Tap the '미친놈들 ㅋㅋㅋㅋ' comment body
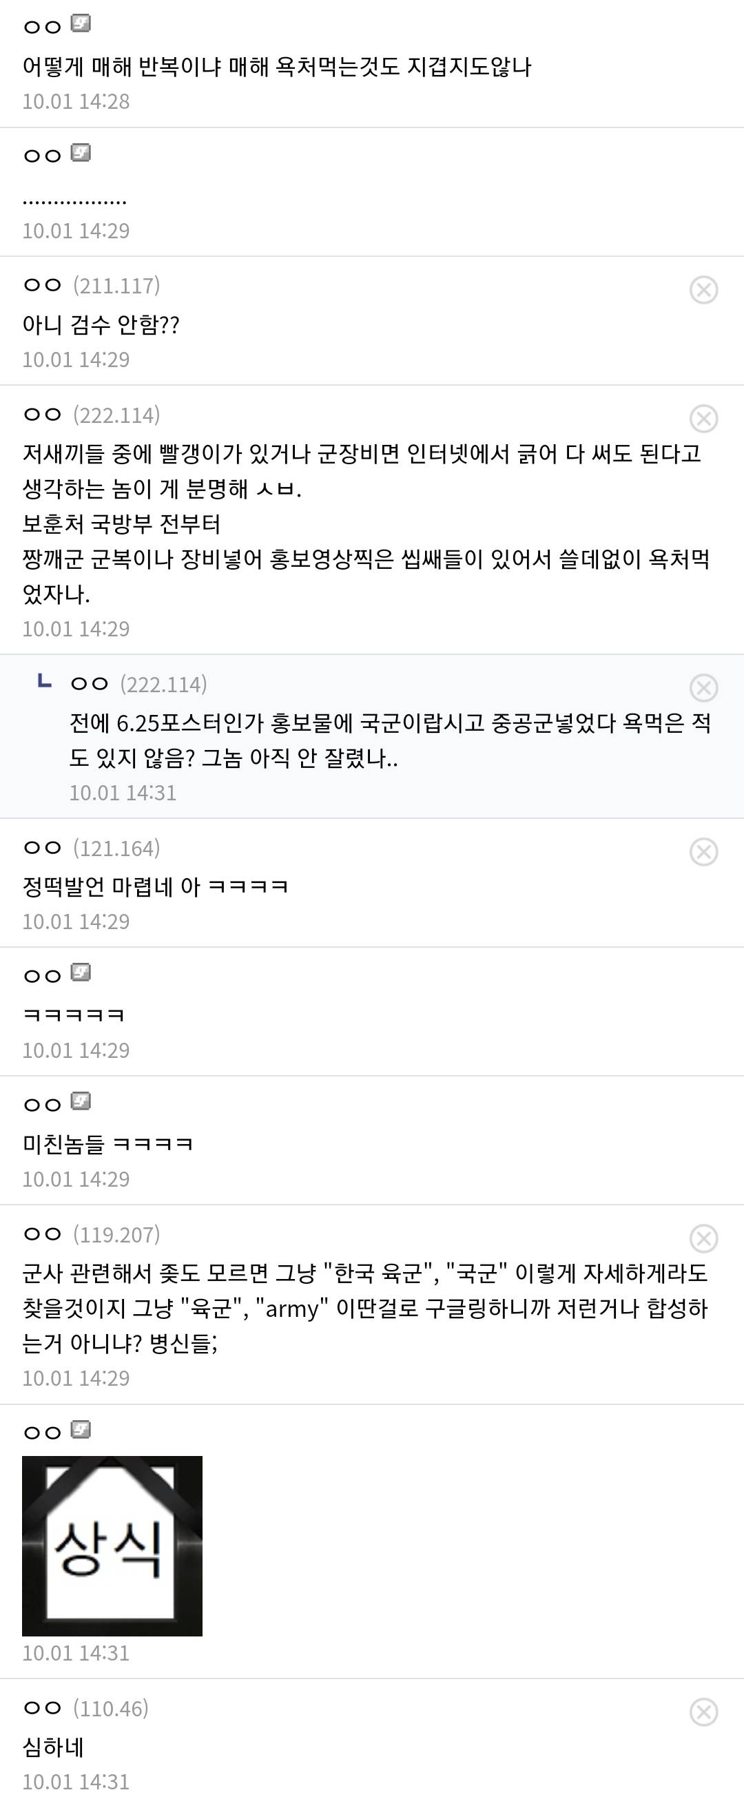 point(107,1144)
